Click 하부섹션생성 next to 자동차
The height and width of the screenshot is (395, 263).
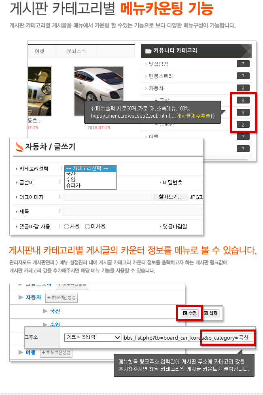point(61,298)
